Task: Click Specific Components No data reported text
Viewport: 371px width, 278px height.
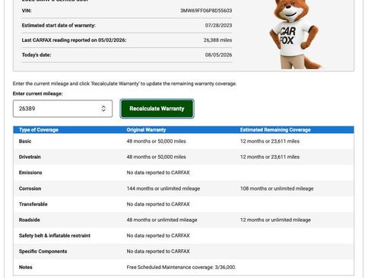Action: 158,251
